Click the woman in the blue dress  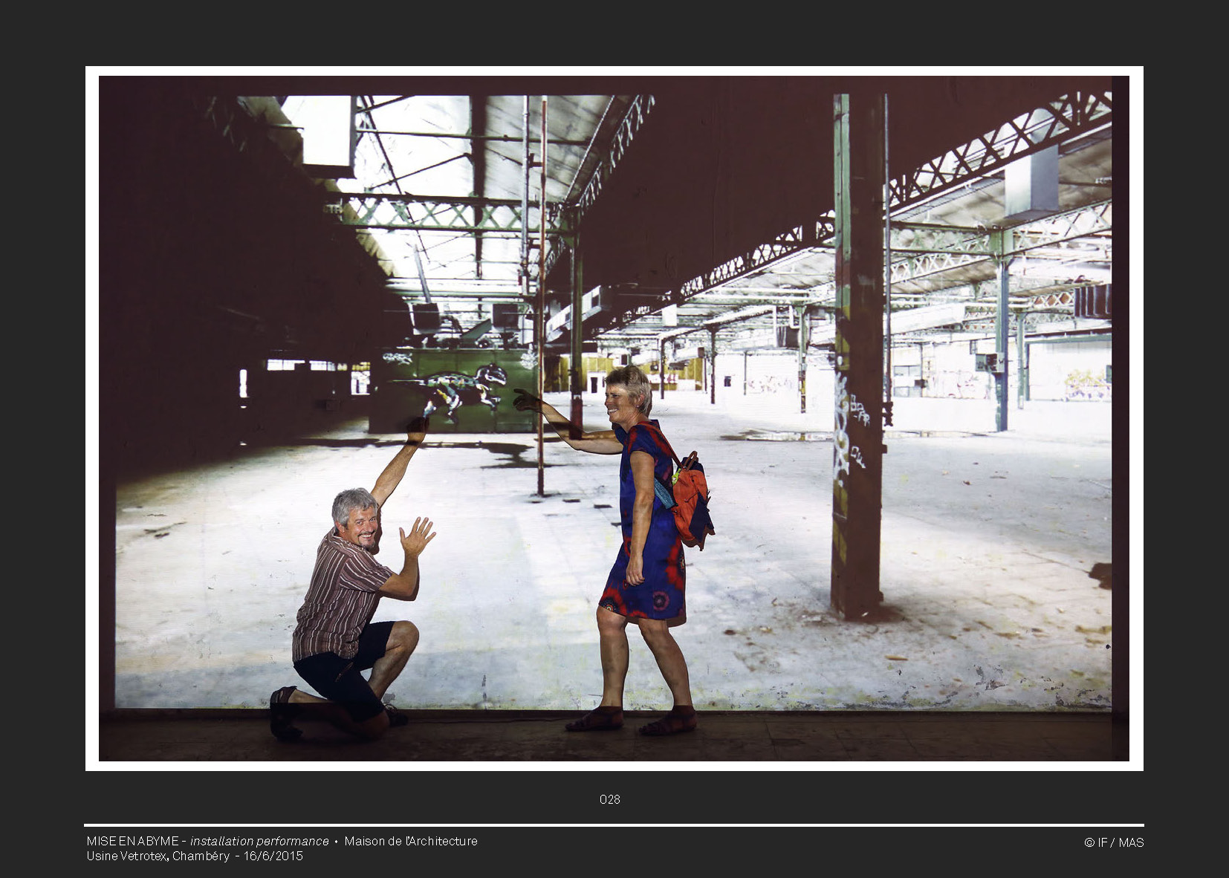pos(645,535)
